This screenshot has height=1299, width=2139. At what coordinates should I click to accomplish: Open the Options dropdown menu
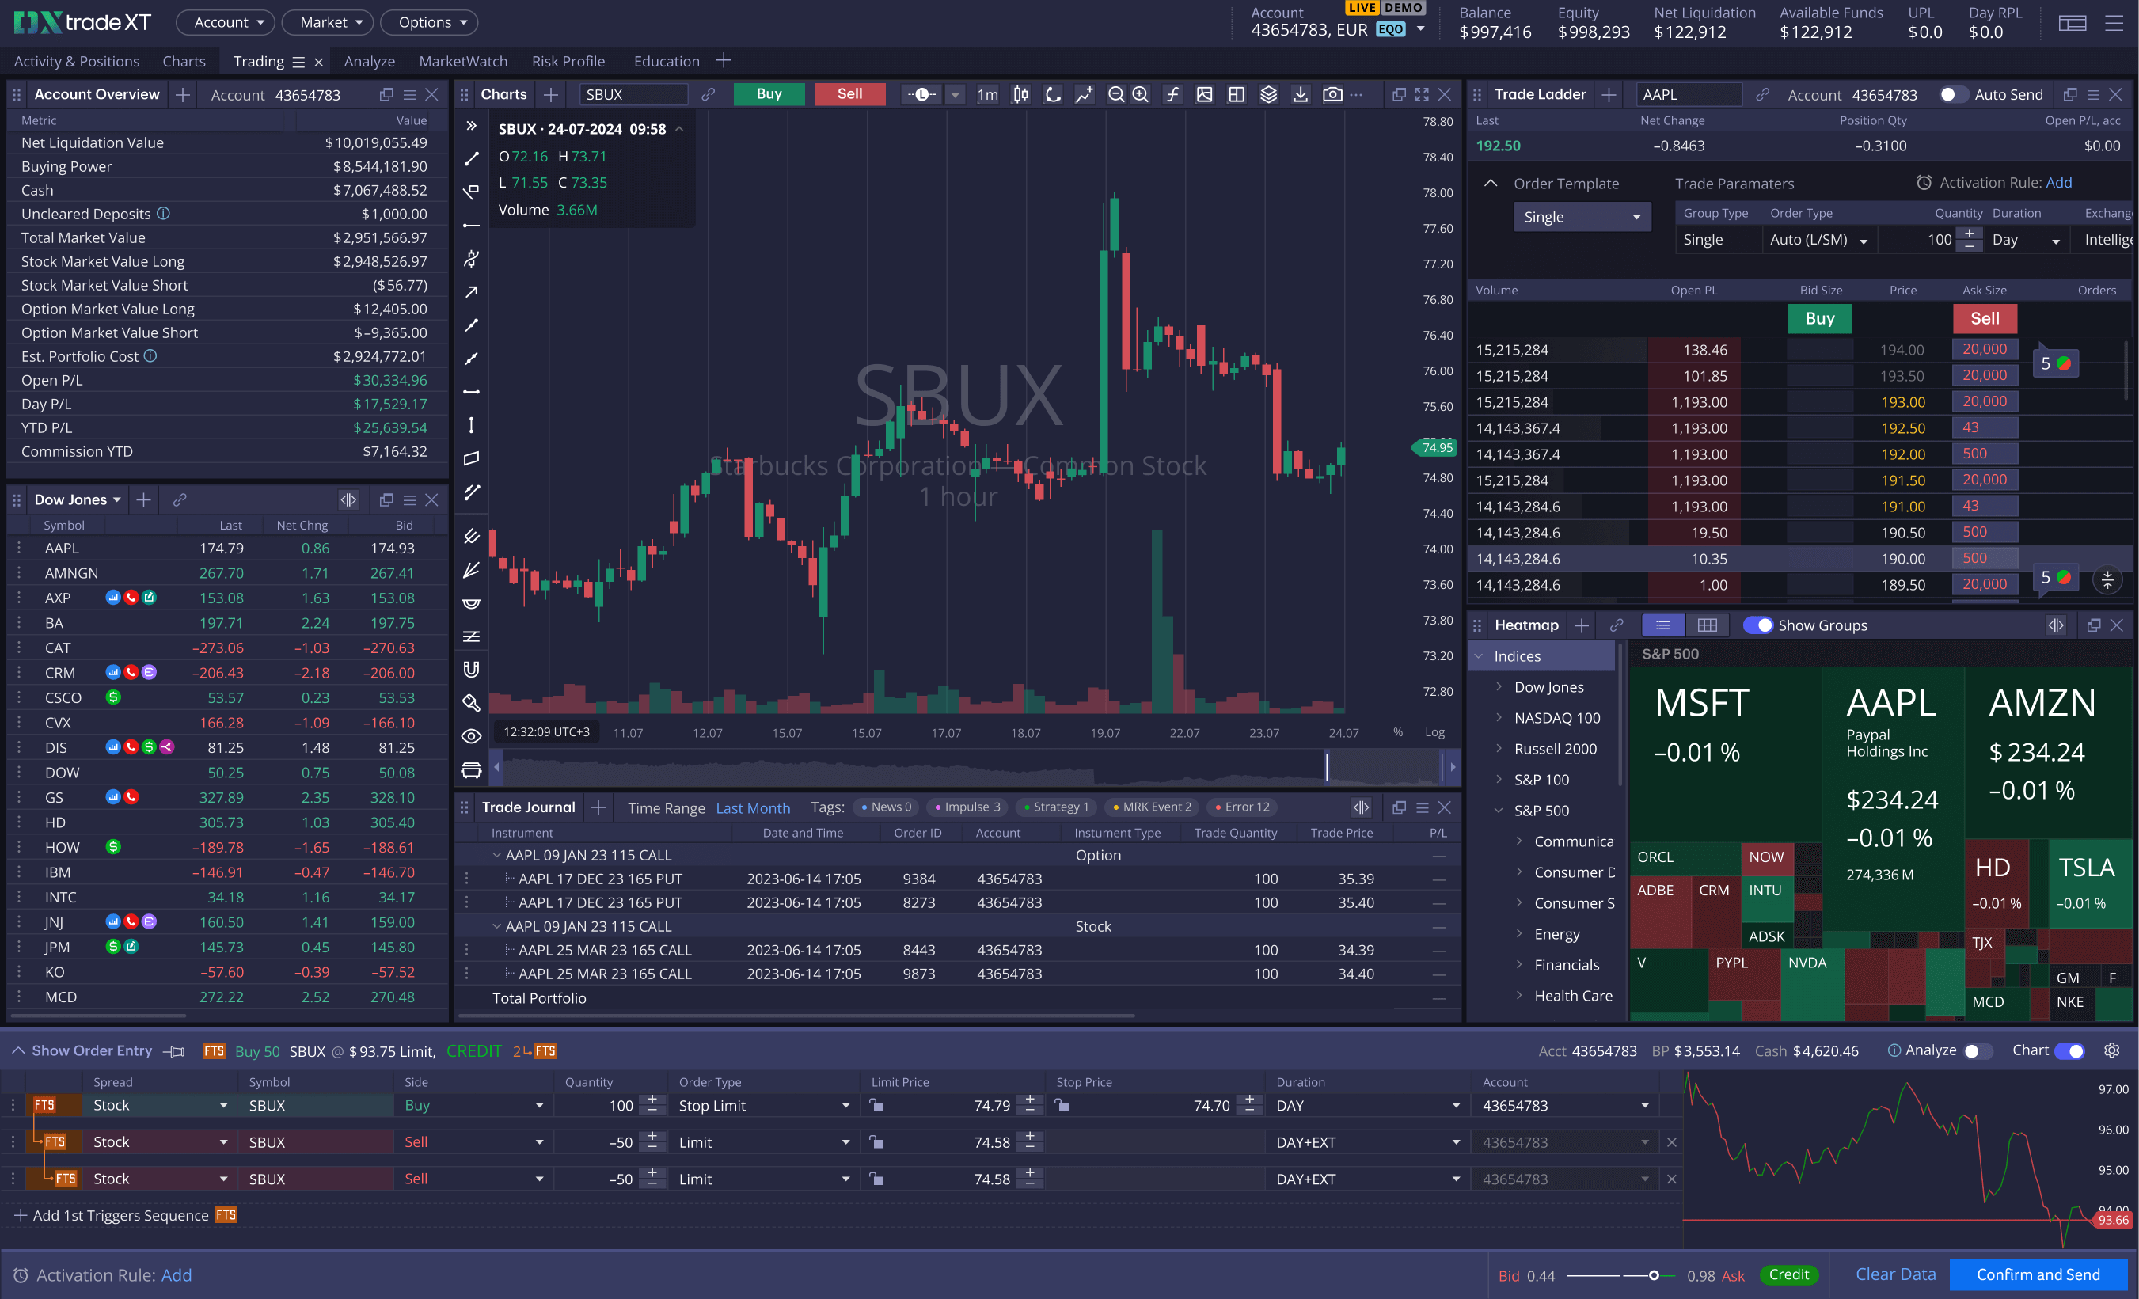tap(430, 23)
